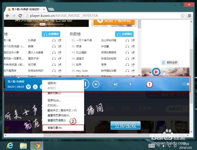Open the Chrome hamburger menu

coord(190,16)
